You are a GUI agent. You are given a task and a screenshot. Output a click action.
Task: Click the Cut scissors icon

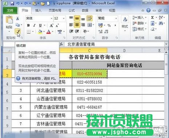tap(17, 19)
